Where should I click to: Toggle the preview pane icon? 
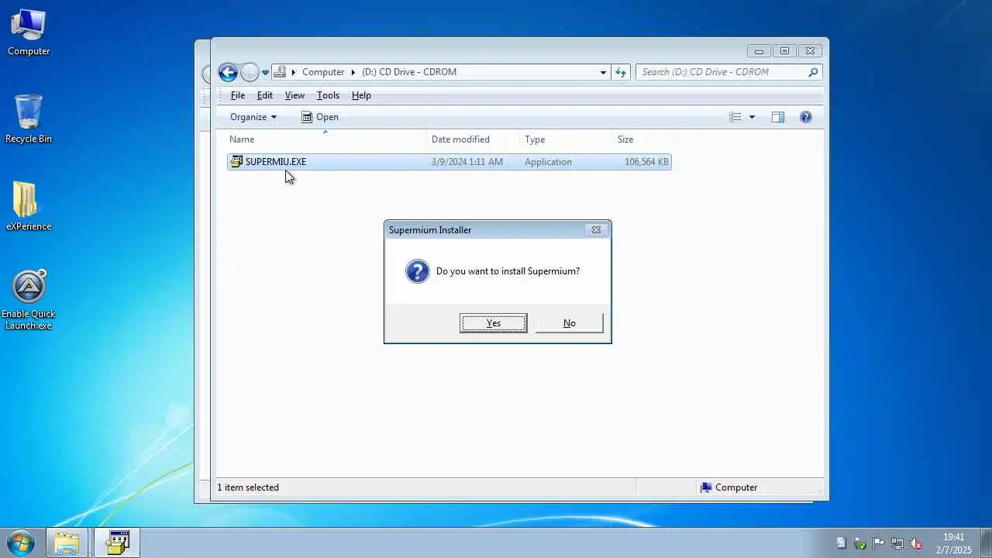[778, 117]
